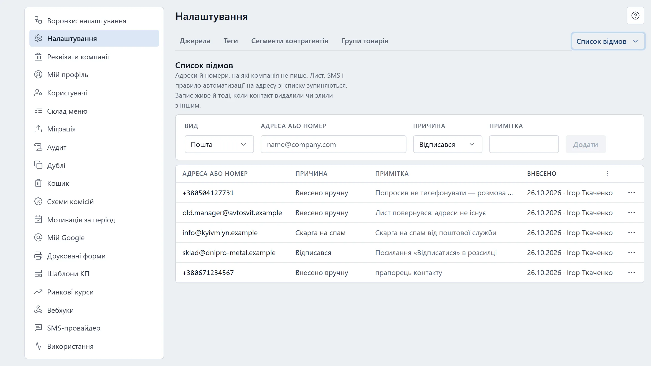
Task: Open Склад меню in sidebar
Action: (94, 111)
